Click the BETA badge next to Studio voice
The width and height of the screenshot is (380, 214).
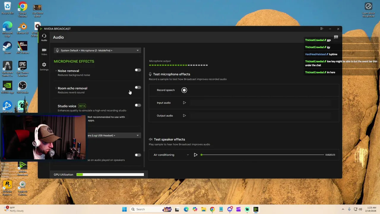tap(82, 106)
